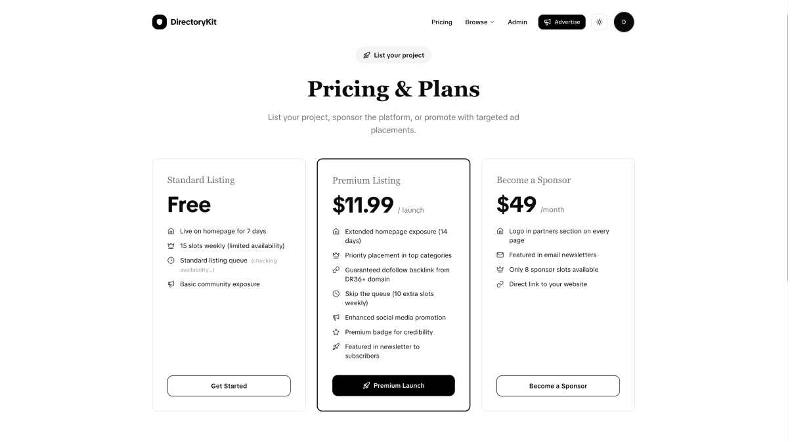788x443 pixels.
Task: Click the Get Started button
Action: click(229, 386)
